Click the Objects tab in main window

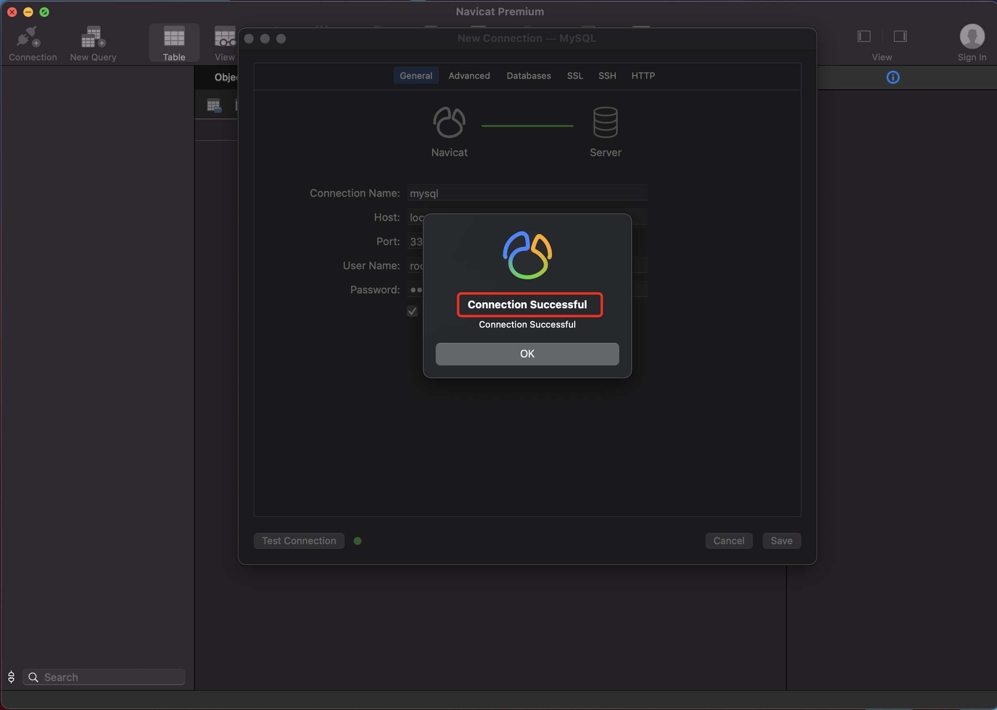pyautogui.click(x=226, y=77)
